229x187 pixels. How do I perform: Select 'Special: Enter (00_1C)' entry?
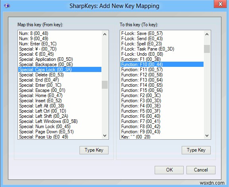(60, 85)
